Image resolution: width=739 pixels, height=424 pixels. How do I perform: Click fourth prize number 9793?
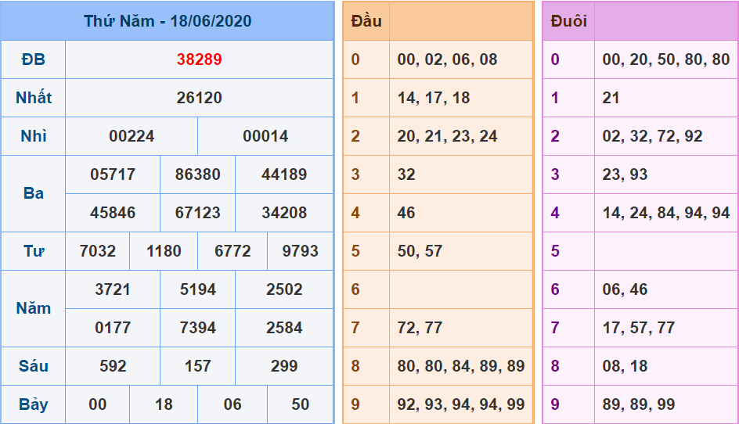click(x=300, y=251)
